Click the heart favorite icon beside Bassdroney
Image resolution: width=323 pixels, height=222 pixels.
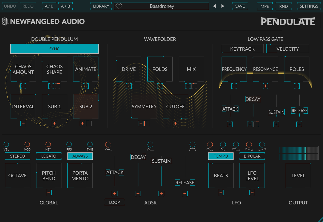119,6
